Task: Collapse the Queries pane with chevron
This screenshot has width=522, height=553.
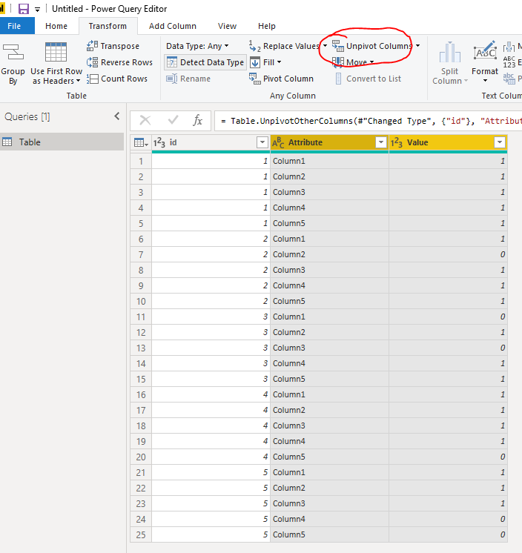Action: point(117,116)
